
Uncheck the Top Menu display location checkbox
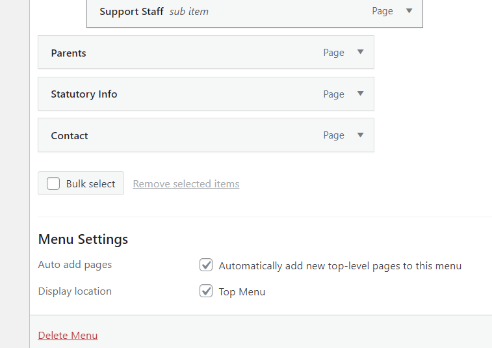point(206,291)
